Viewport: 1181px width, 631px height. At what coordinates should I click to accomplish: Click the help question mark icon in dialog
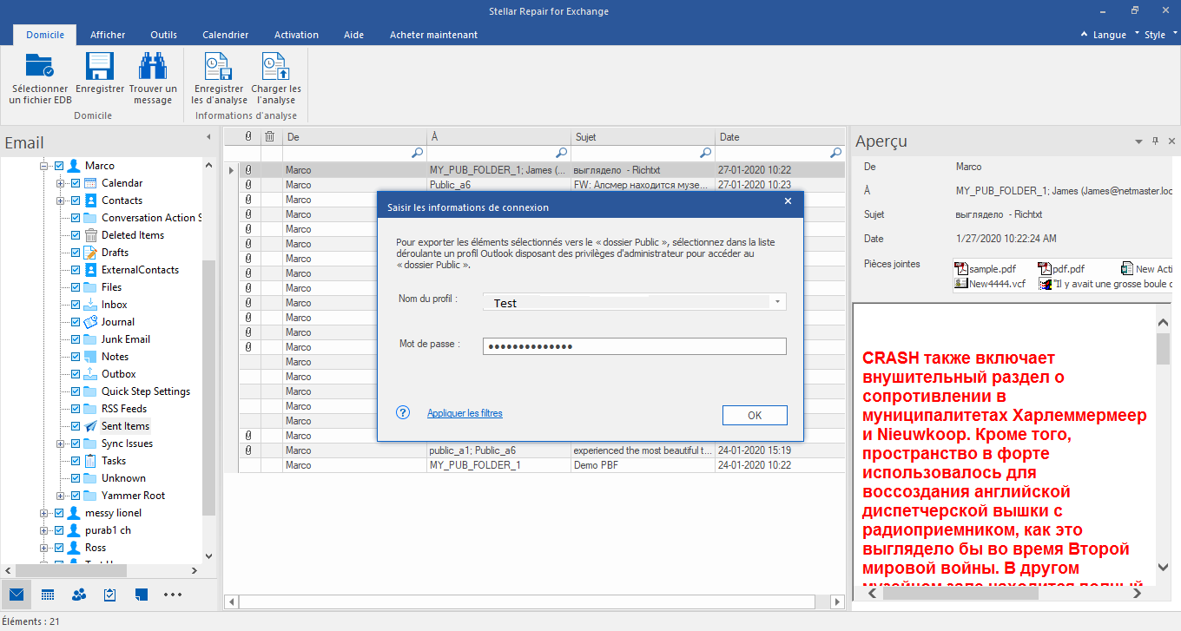tap(403, 413)
